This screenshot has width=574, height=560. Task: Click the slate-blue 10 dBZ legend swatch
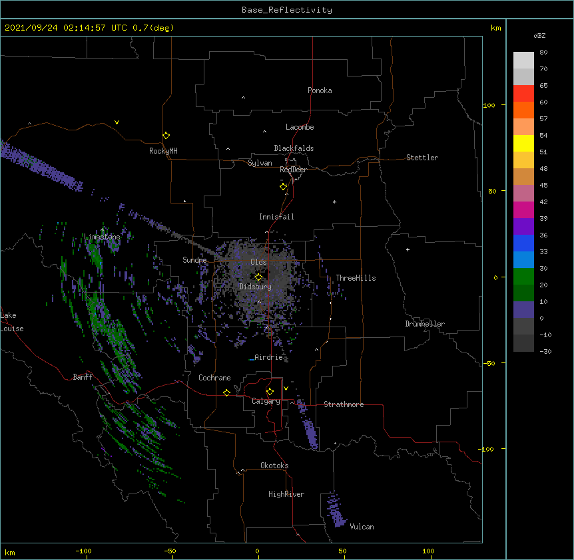[x=523, y=310]
